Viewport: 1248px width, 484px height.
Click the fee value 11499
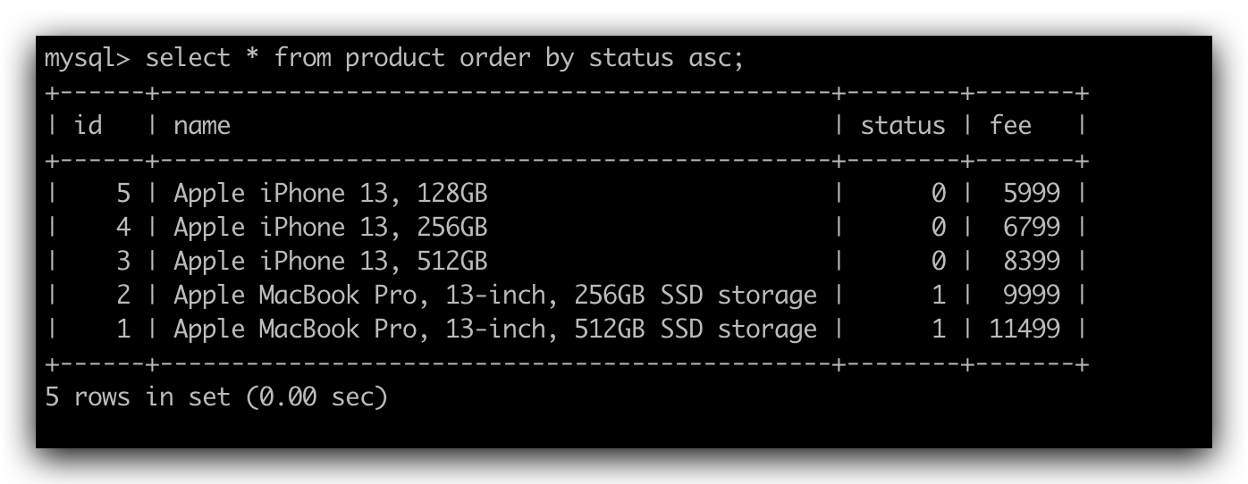[1025, 330]
